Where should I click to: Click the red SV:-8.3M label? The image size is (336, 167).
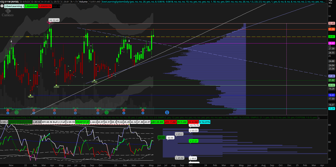coord(193,122)
